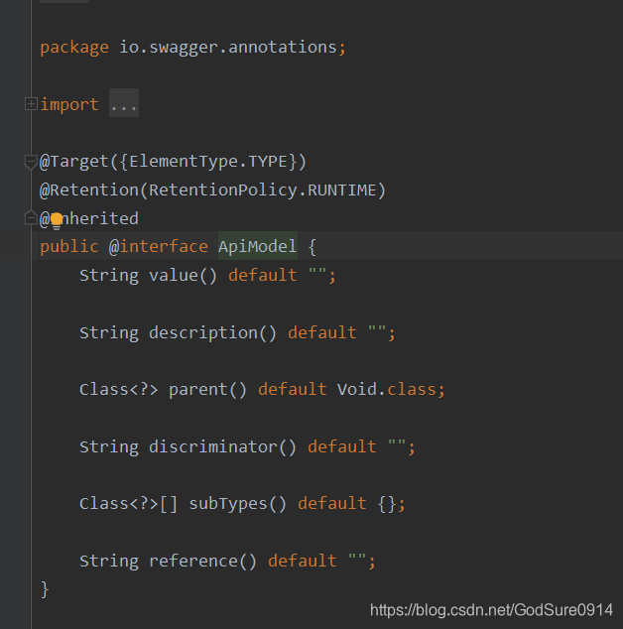
Task: Open the yellow lightbulb quick-fix icon
Action: (57, 221)
